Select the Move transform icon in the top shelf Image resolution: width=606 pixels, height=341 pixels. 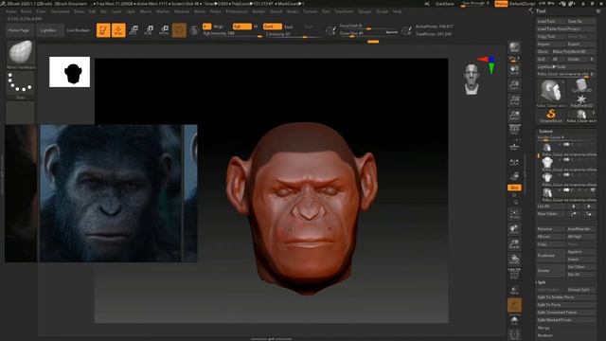tap(134, 30)
